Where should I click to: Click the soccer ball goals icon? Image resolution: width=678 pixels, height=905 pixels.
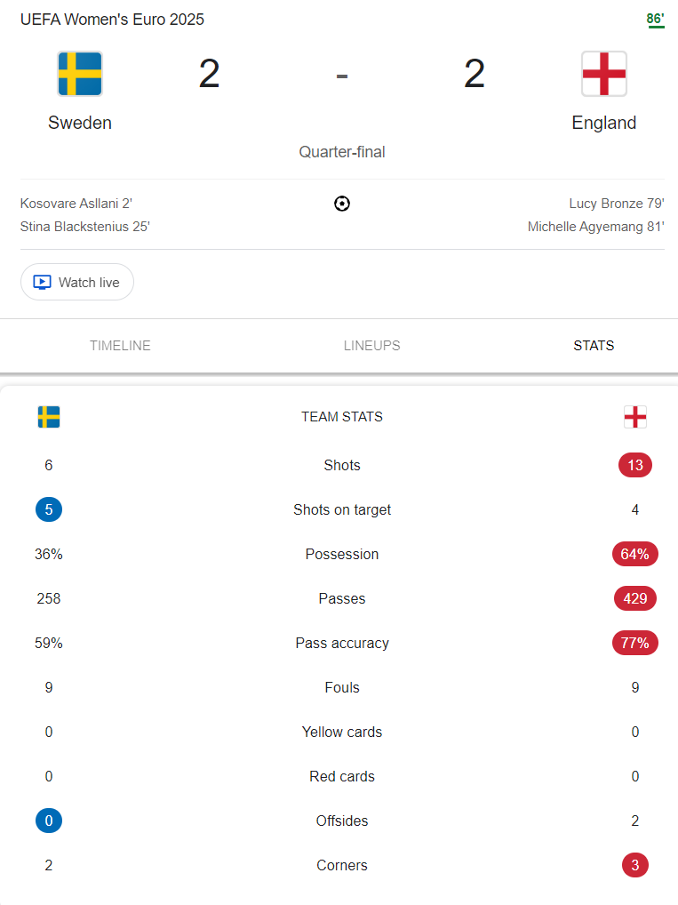pyautogui.click(x=342, y=204)
